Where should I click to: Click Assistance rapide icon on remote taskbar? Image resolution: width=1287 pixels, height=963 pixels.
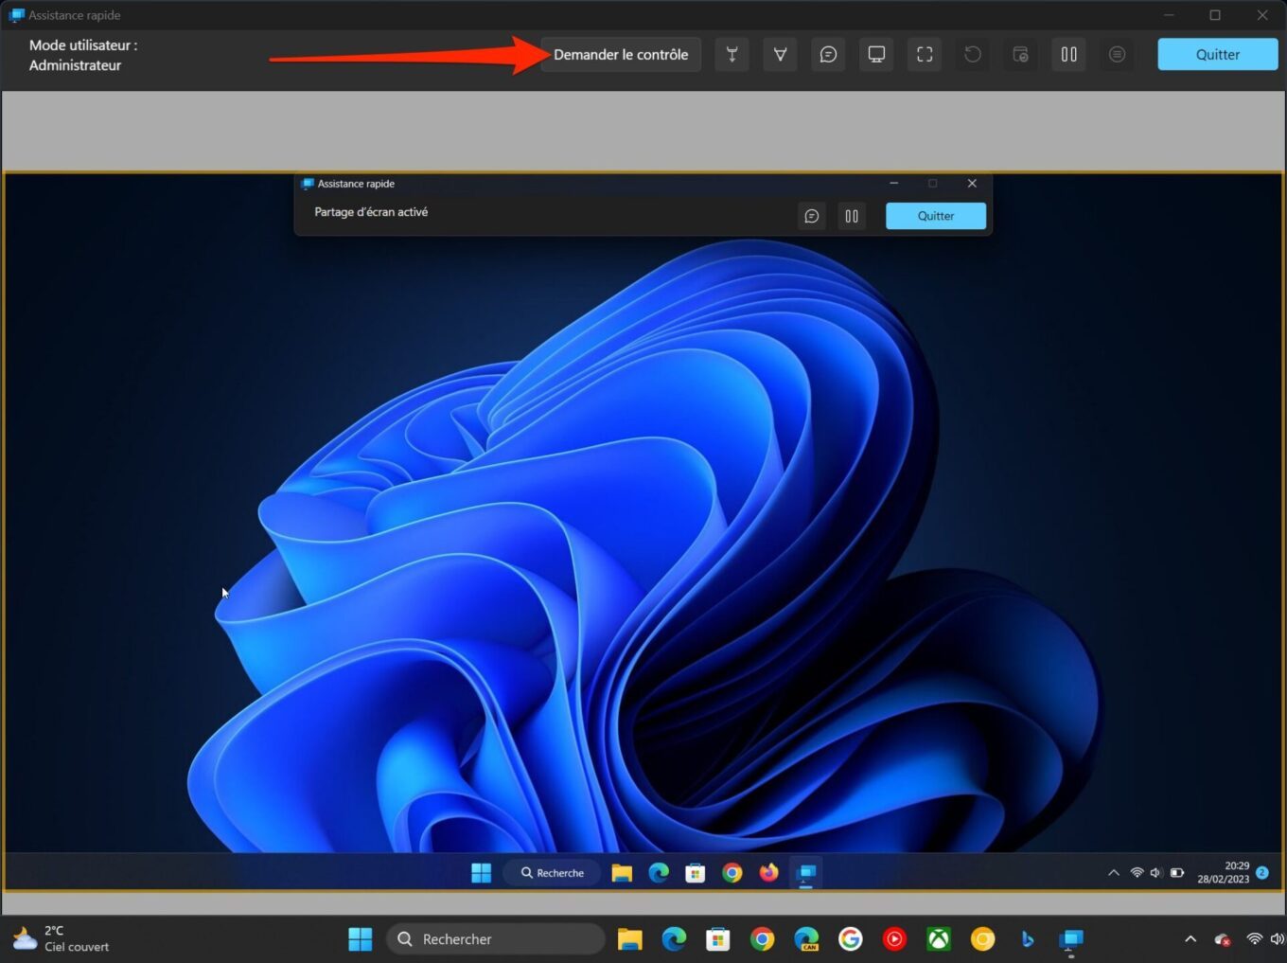(806, 873)
